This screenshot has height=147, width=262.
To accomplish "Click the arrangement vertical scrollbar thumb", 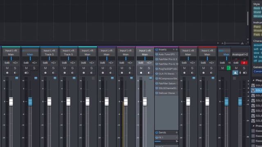I will (x=247, y=18).
